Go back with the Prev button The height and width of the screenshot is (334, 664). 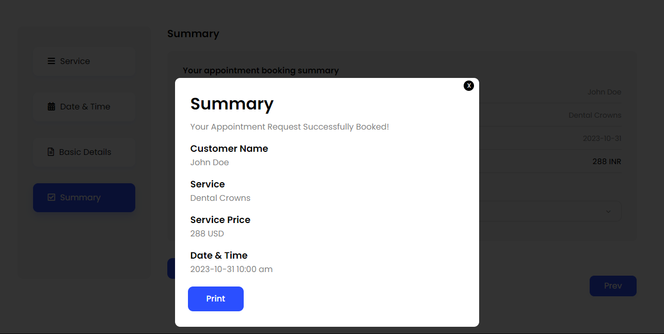(612, 285)
